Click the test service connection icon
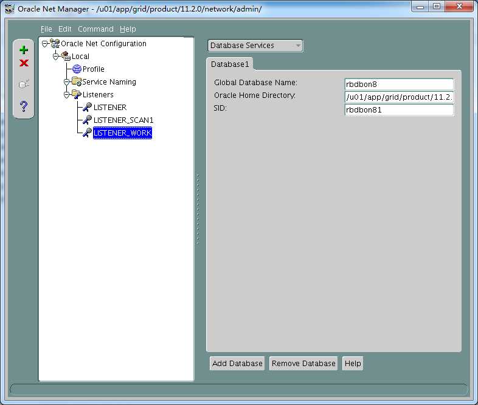The width and height of the screenshot is (478, 405). 24,84
